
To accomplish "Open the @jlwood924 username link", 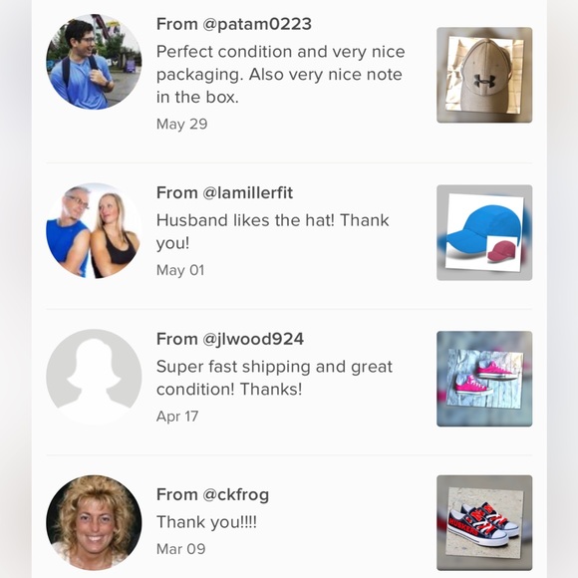I will coord(253,339).
